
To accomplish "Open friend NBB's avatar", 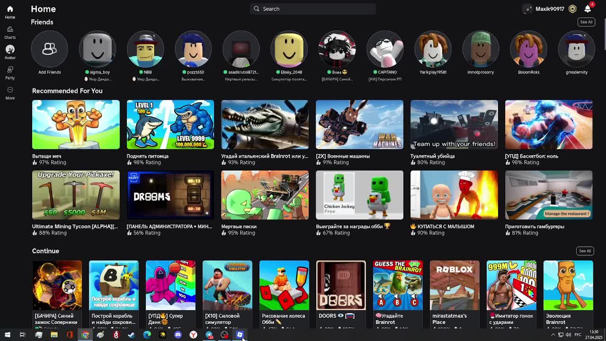I will pos(145,49).
